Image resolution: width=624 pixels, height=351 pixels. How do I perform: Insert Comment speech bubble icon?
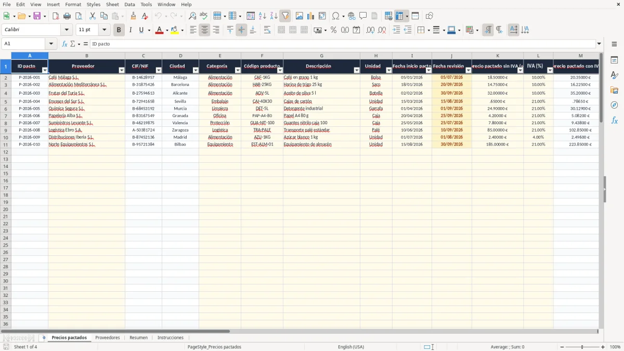(x=363, y=16)
